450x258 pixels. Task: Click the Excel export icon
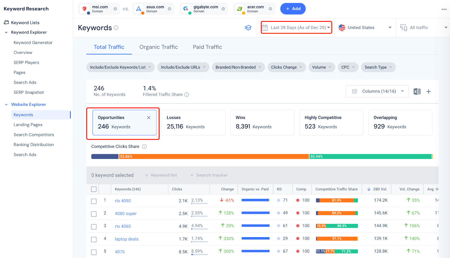coord(417,92)
